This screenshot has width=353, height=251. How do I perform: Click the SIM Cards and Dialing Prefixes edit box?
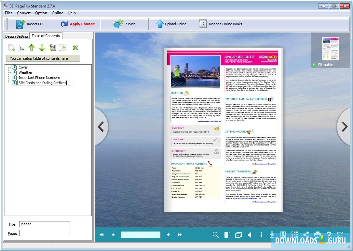[x=44, y=83]
